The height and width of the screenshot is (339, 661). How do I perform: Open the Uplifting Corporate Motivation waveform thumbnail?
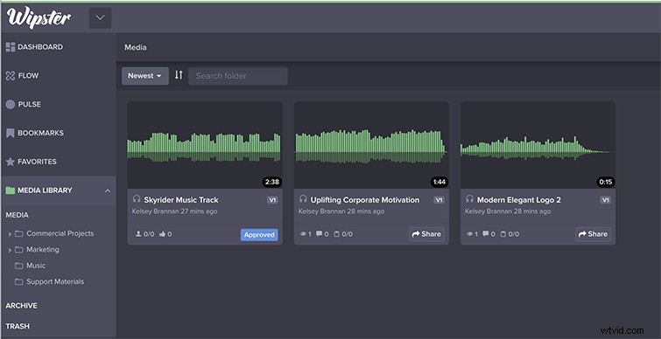click(x=371, y=145)
